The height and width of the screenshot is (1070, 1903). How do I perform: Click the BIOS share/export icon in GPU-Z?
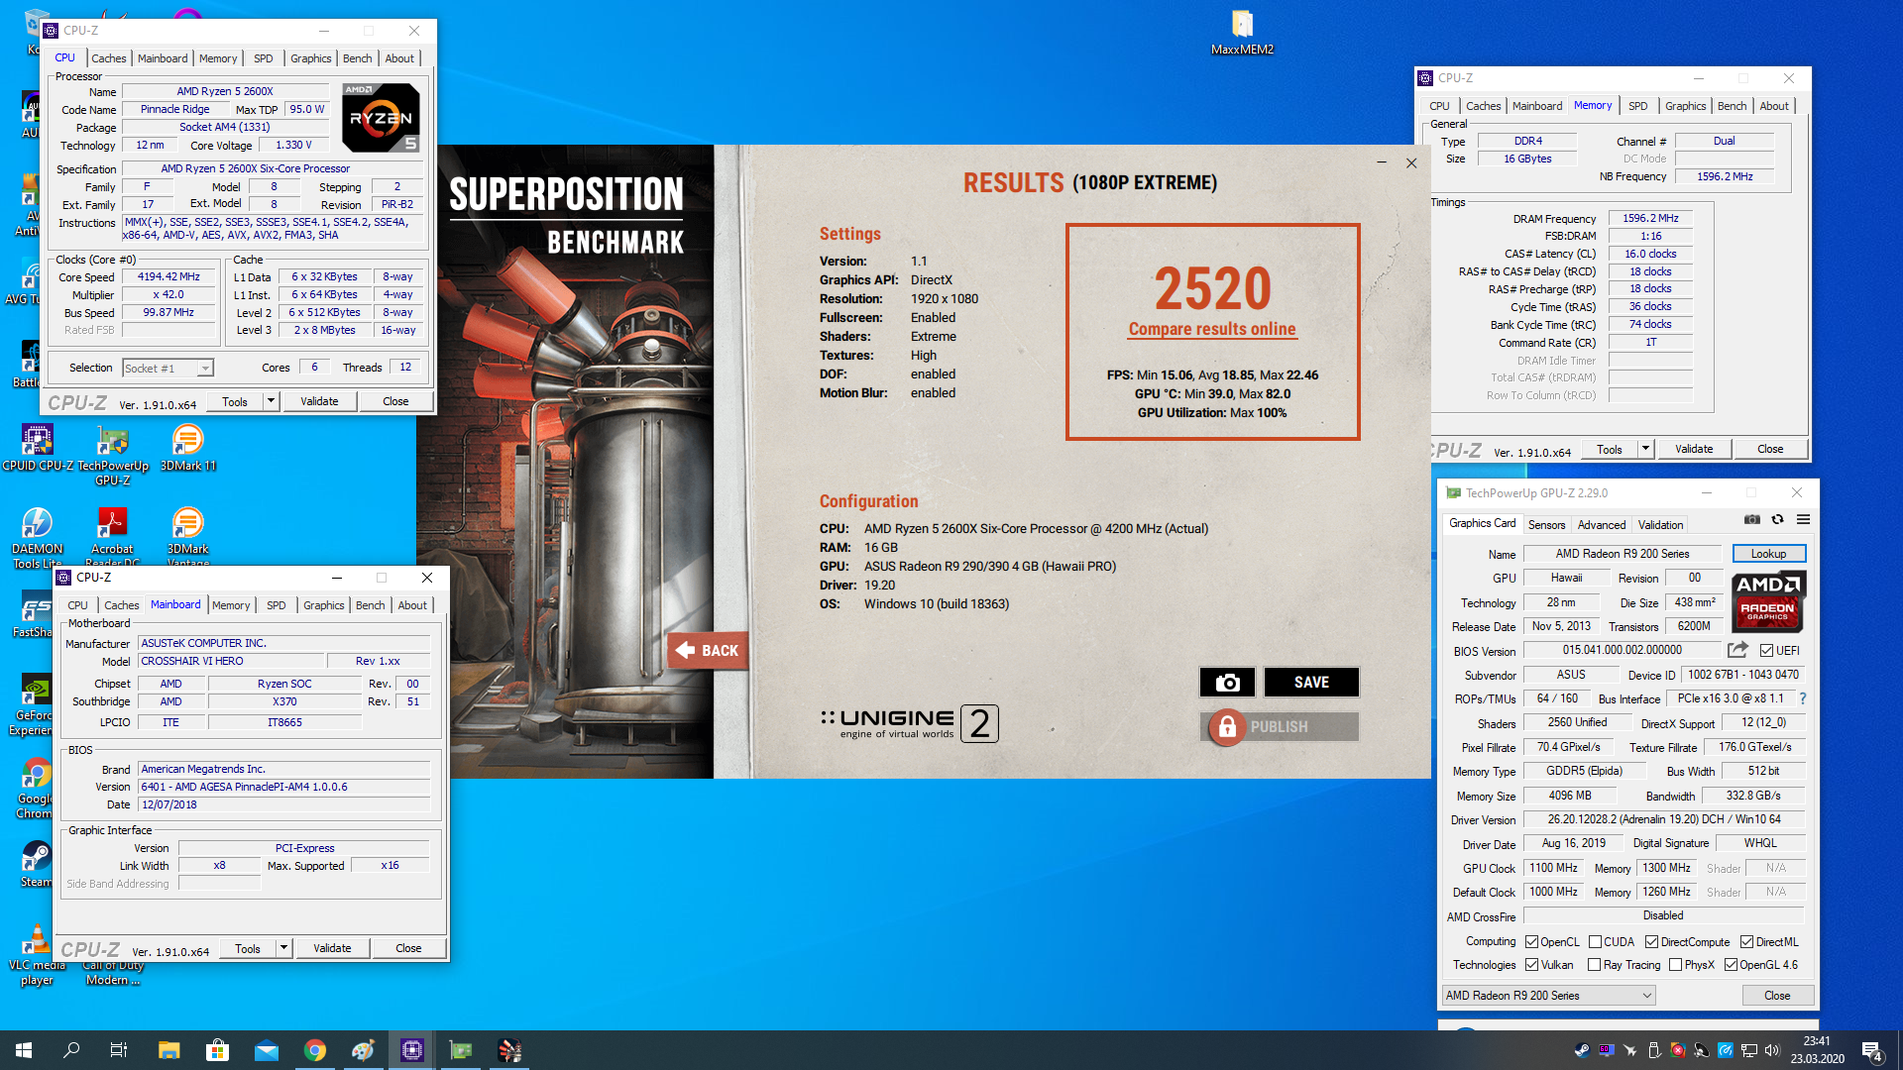1737,650
